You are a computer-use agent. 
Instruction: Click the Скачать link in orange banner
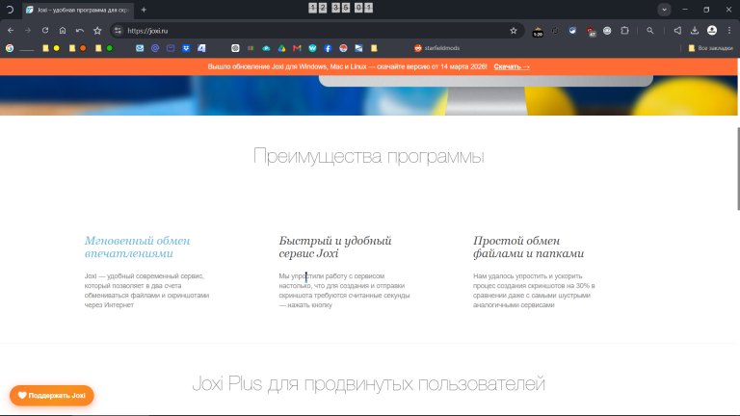512,66
